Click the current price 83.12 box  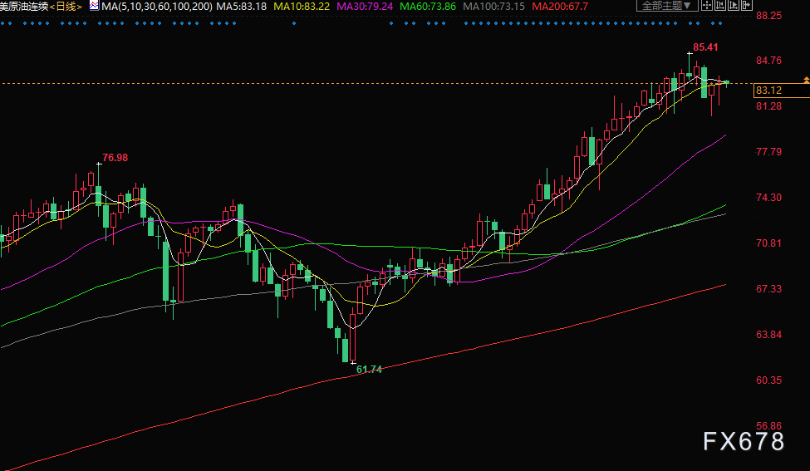[x=781, y=91]
